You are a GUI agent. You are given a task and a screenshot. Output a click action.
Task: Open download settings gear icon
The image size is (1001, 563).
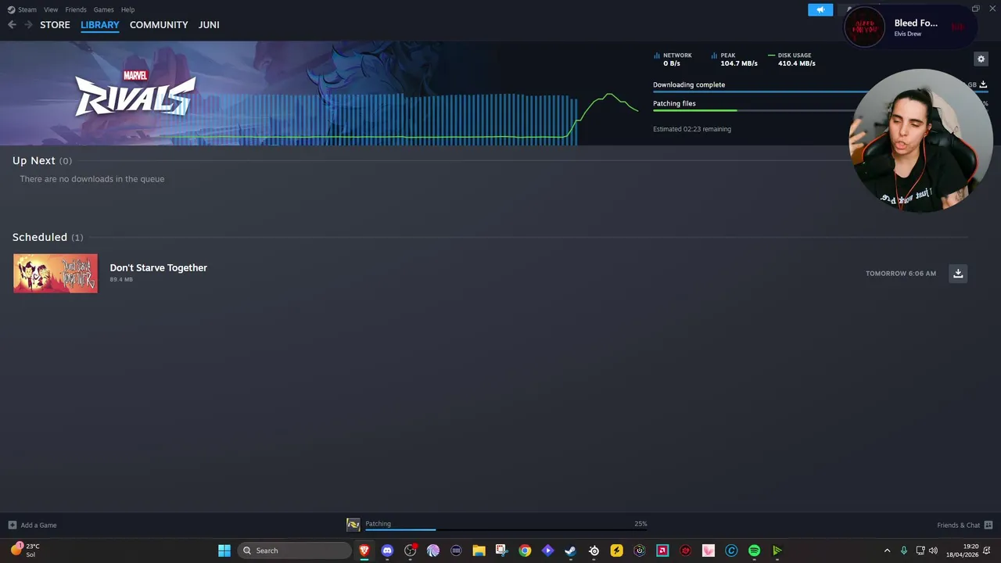pos(981,59)
